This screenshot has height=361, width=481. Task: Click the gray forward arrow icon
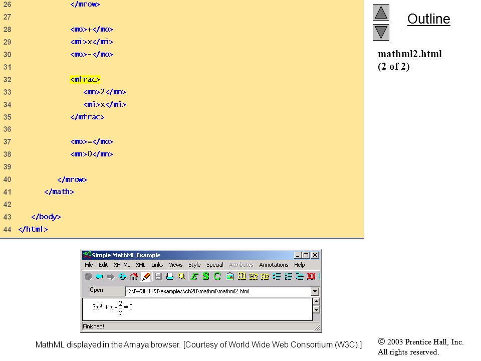[110, 277]
